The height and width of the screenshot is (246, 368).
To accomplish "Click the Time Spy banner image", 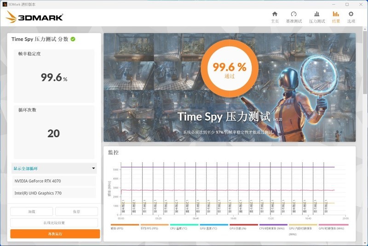I will [x=230, y=87].
